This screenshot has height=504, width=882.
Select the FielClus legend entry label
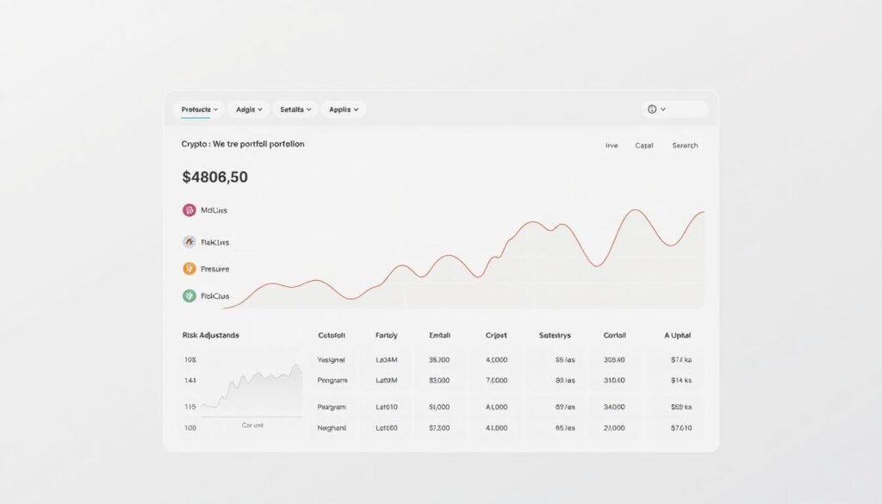point(216,296)
